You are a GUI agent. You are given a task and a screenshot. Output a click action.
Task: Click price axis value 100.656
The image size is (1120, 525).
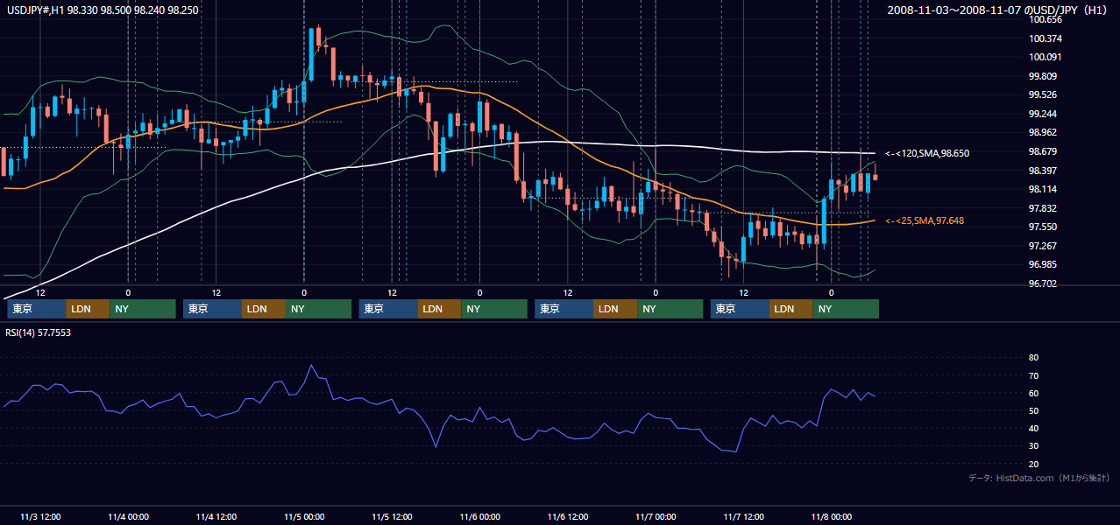pyautogui.click(x=1046, y=19)
